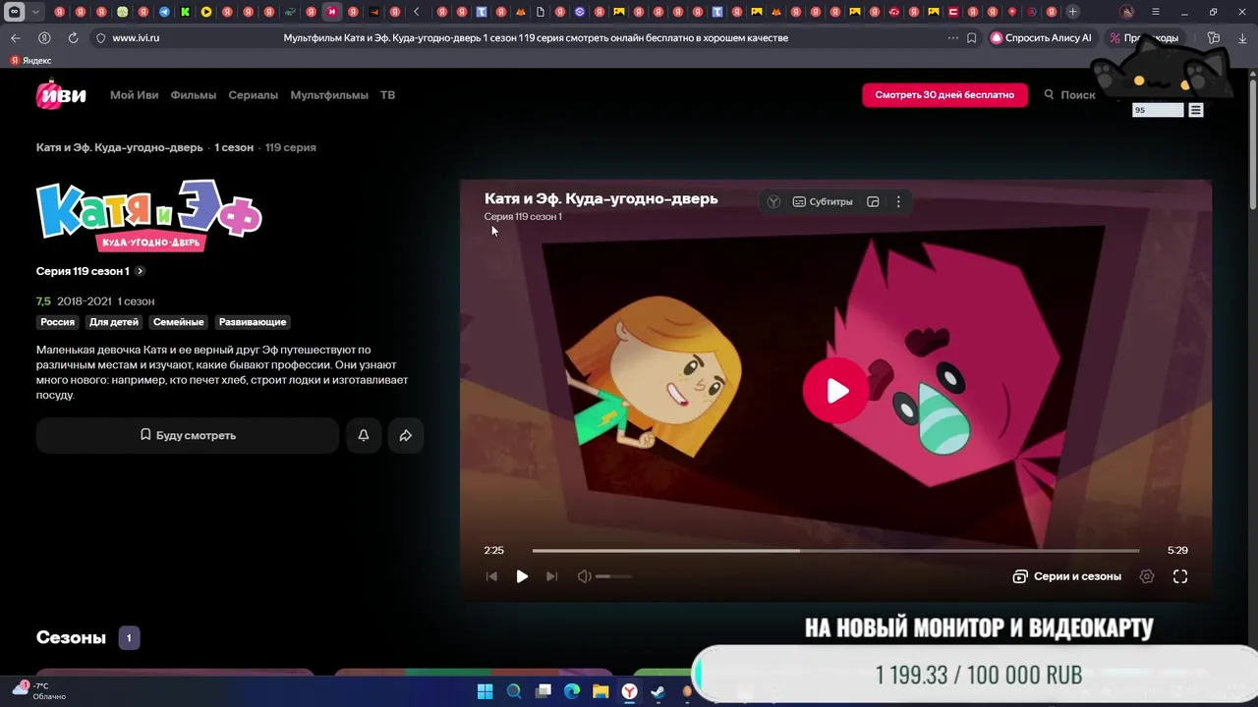Click the Yandex translate icon in the player
The width and height of the screenshot is (1258, 707).
point(773,201)
